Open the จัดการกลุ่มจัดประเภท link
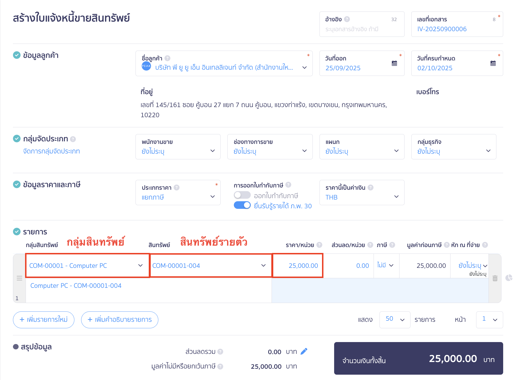 51,151
